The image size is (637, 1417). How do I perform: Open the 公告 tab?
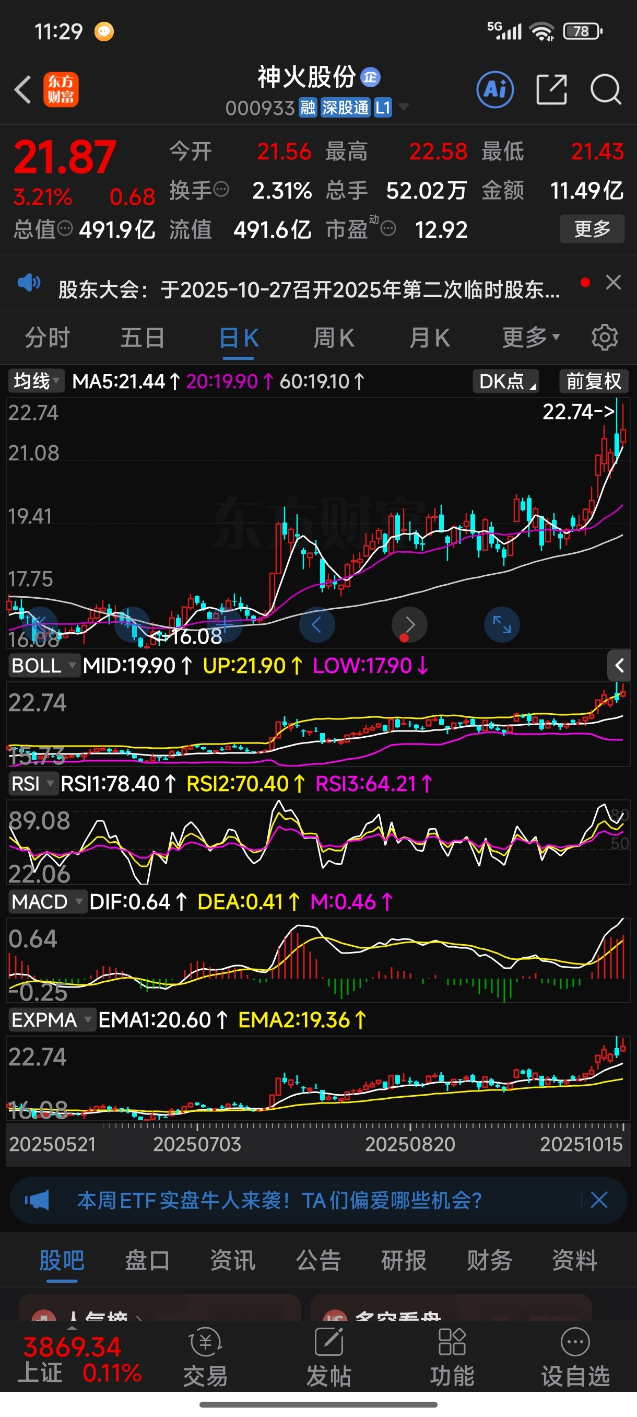(319, 1260)
